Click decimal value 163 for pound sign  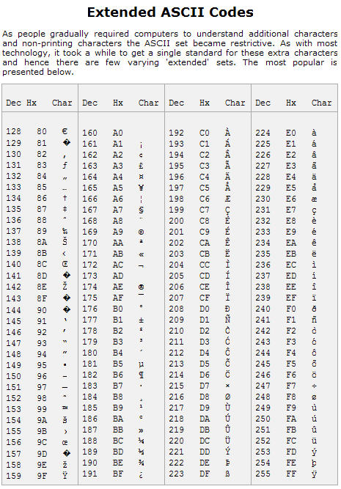[90, 166]
